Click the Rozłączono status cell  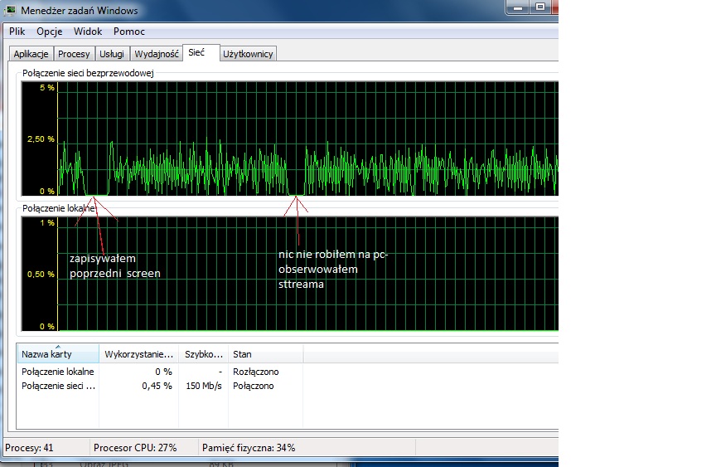(x=256, y=372)
